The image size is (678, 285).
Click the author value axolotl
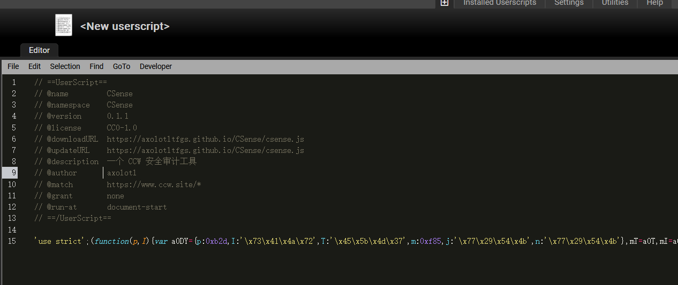122,173
